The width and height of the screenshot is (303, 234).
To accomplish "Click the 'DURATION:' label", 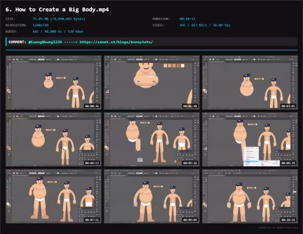I will (x=161, y=19).
